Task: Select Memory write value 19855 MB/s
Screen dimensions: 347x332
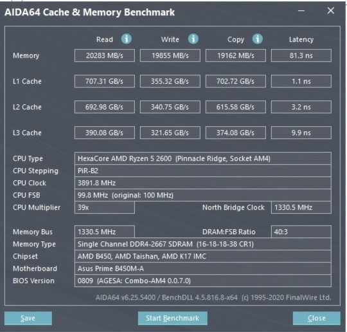Action: point(170,55)
